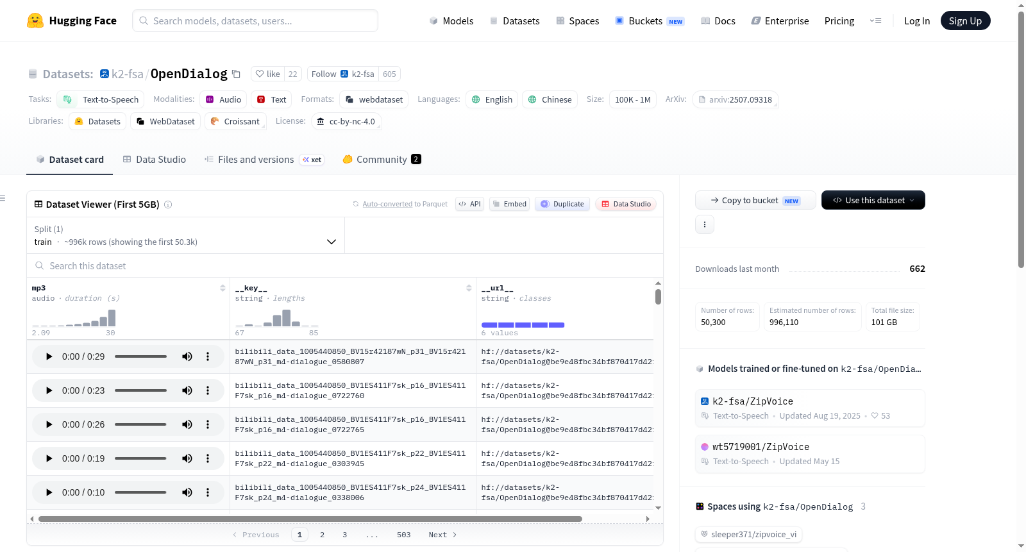The height and width of the screenshot is (552, 1026).
Task: Play the 0:23 audio clip
Action: 49,390
